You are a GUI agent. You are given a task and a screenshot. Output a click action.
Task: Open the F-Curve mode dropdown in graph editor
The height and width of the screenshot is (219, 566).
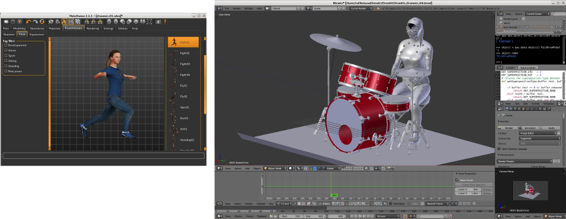pyautogui.click(x=284, y=204)
